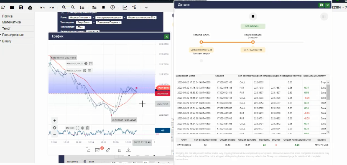The height and width of the screenshot is (165, 347).
Task: Open the Повышение/Падение dropdown
Action: click(x=108, y=22)
